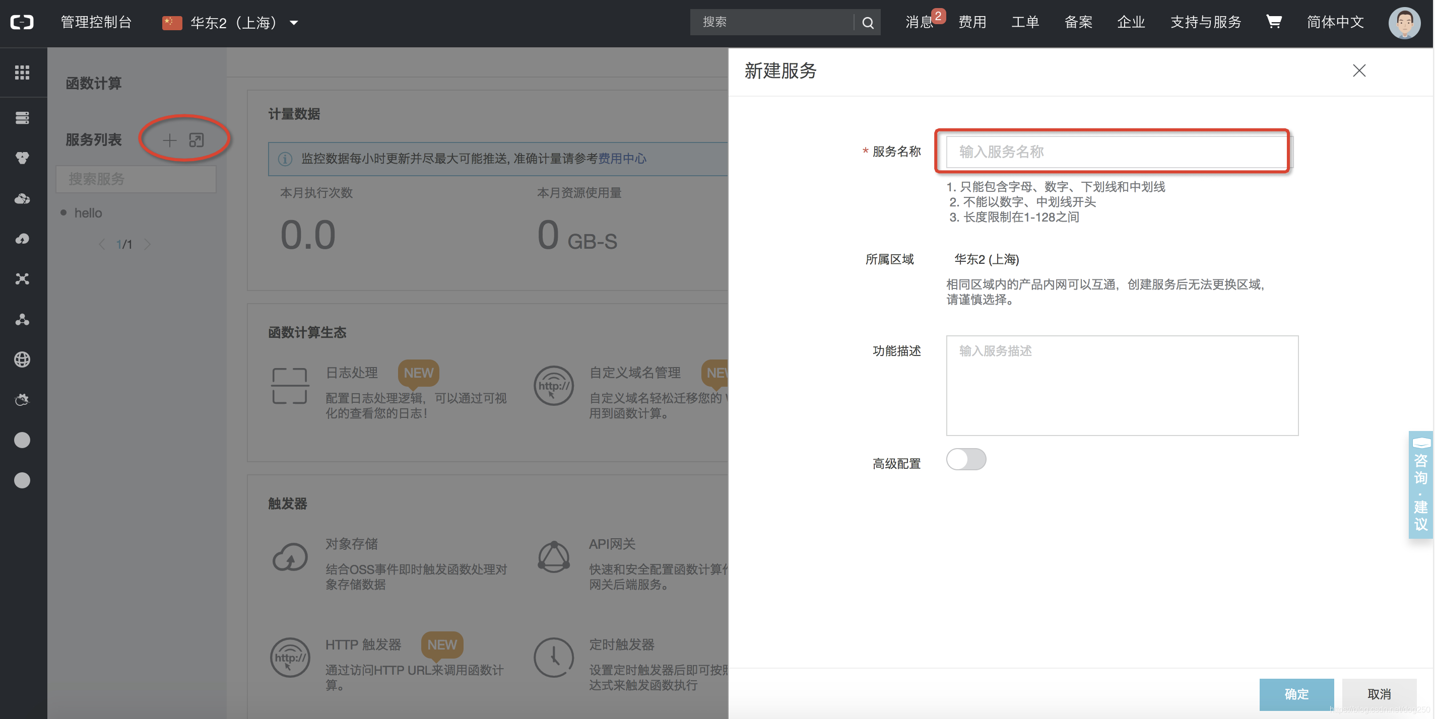Click the 对象存储 title
The image size is (1435, 719).
coord(352,544)
